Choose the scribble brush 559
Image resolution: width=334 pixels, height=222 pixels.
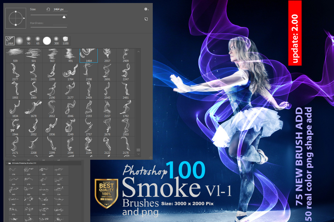[x=15, y=56]
